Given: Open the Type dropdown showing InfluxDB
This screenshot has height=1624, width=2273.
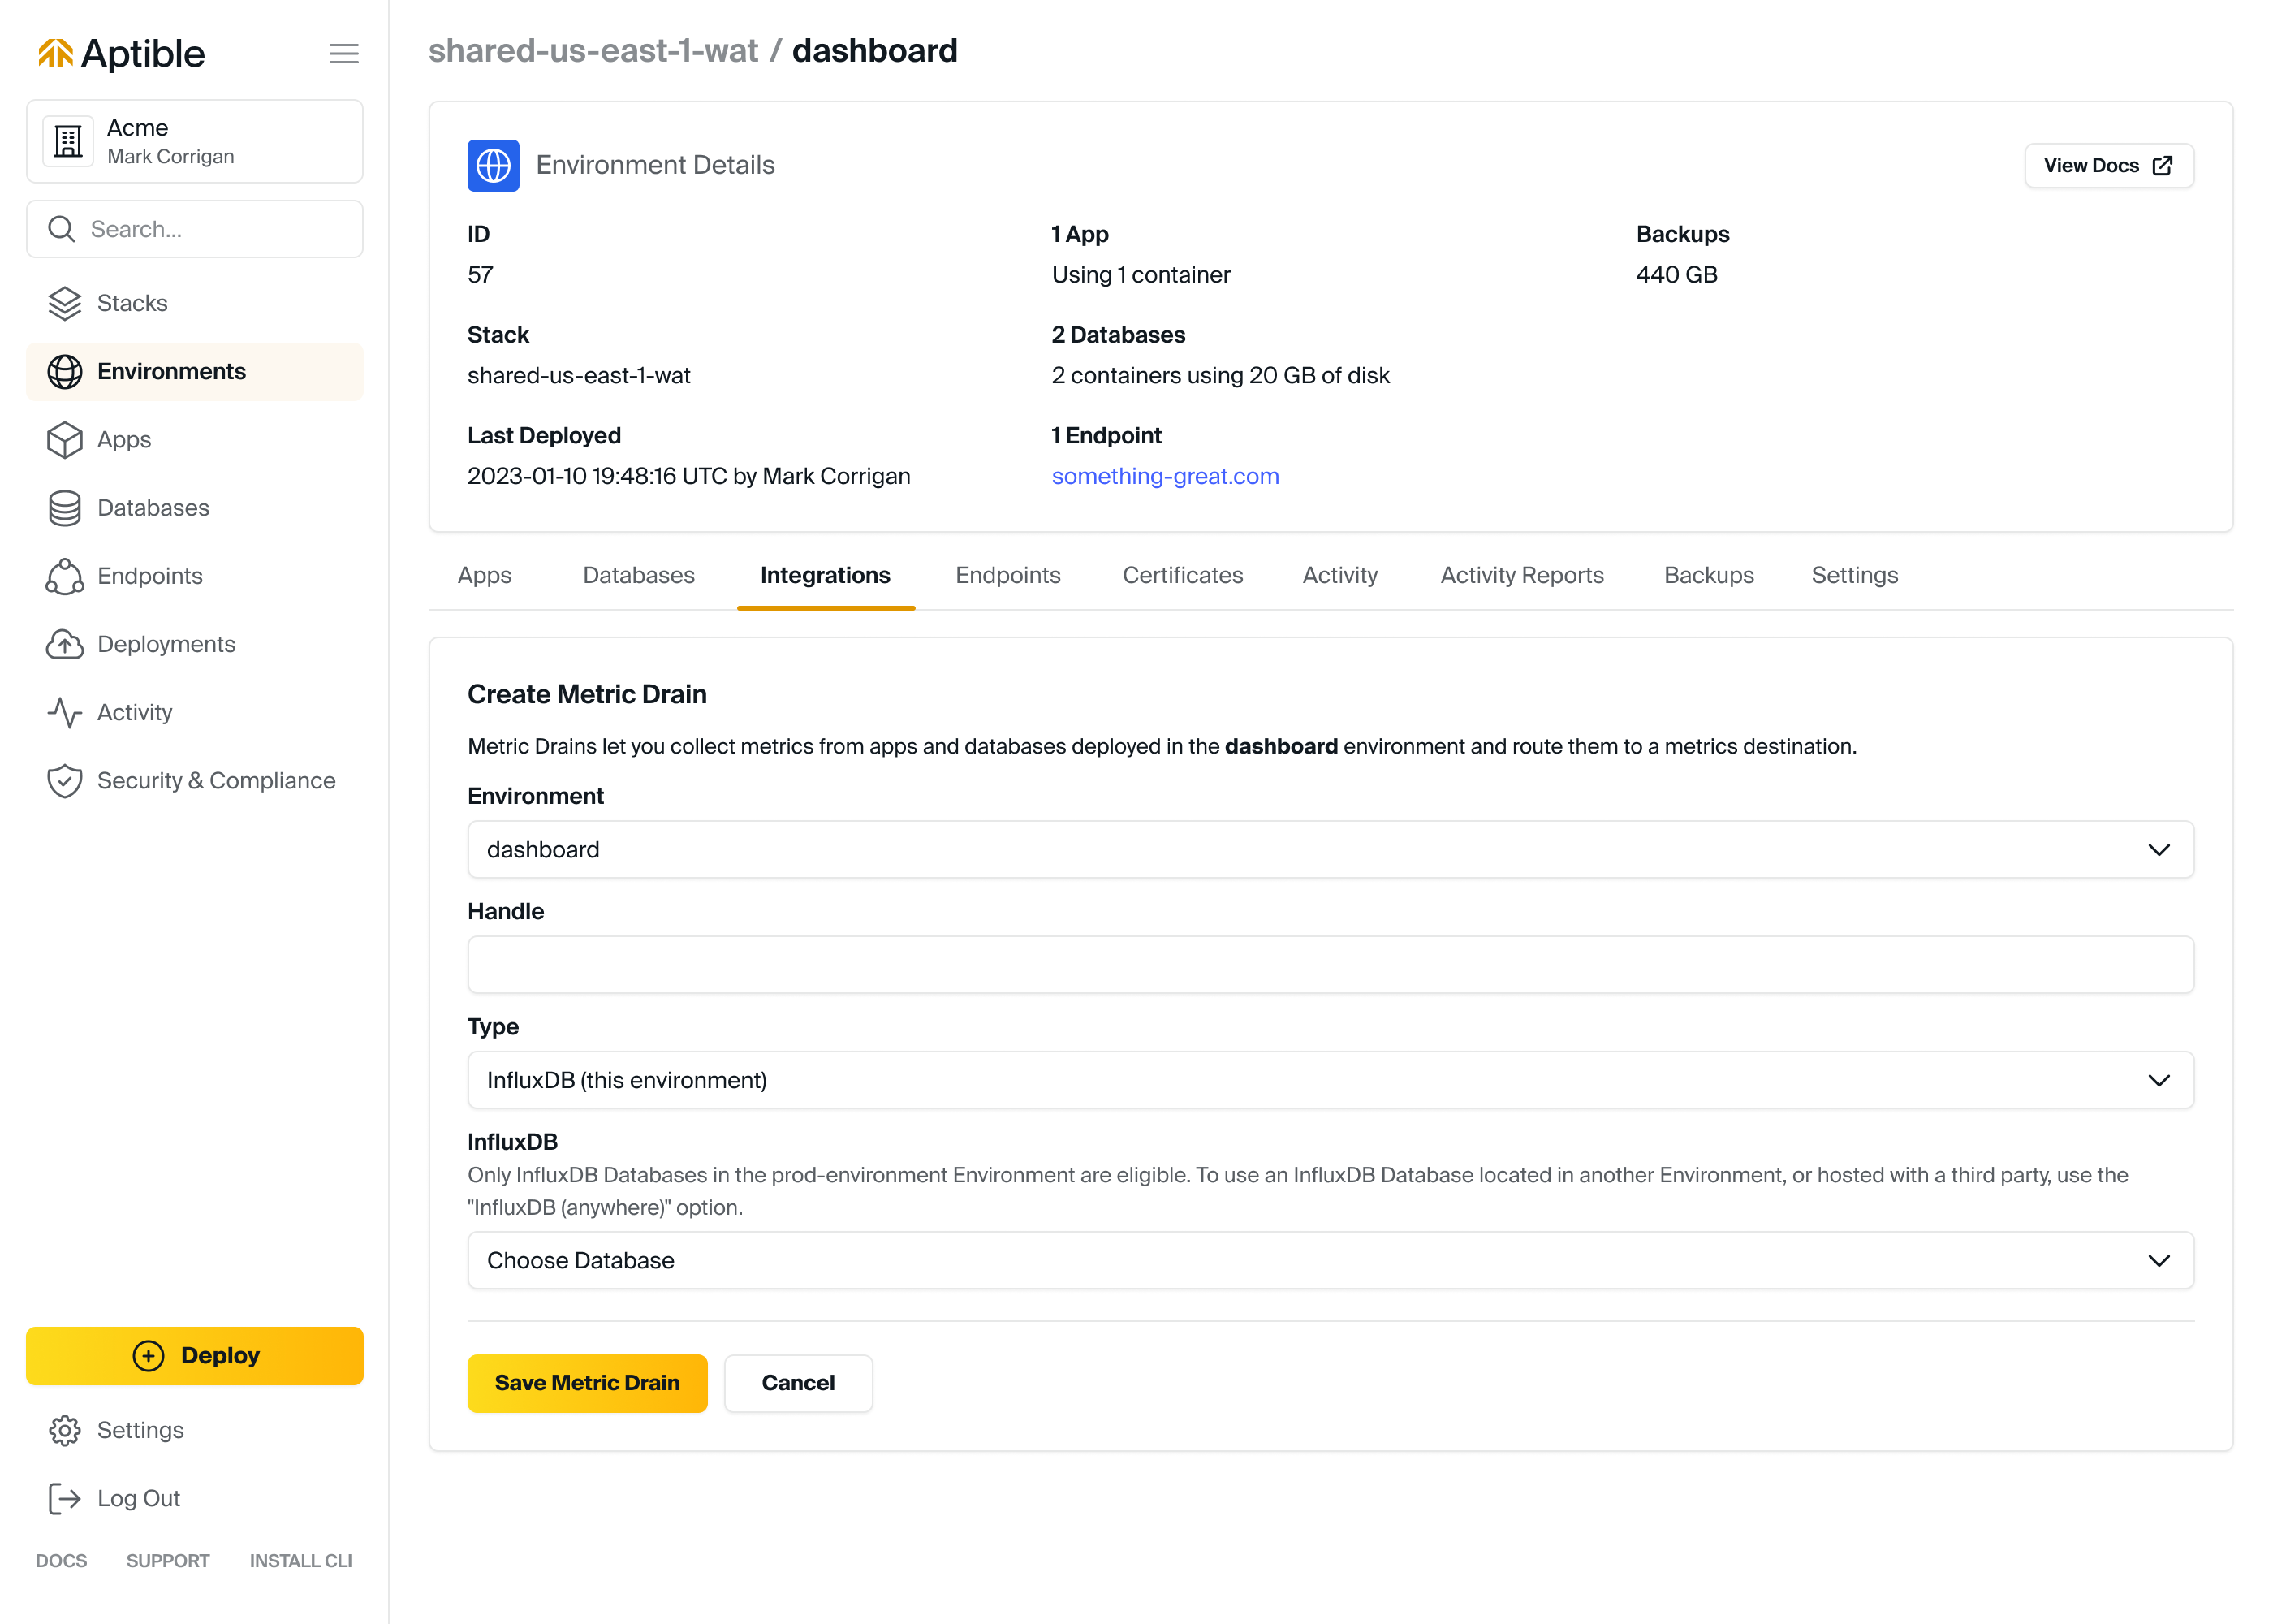Looking at the screenshot, I should pos(1330,1080).
